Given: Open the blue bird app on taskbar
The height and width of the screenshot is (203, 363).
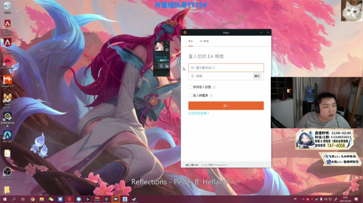Looking at the screenshot, I should coord(60,199).
